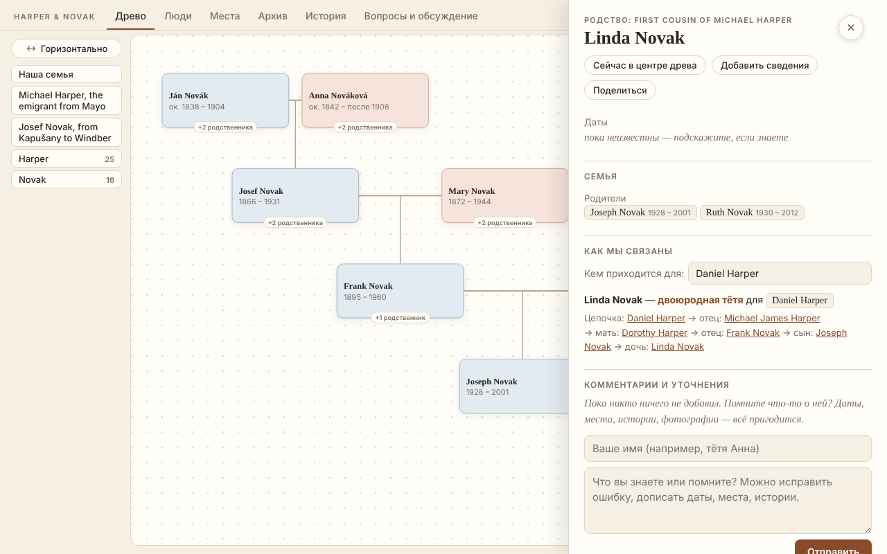Open the Древо tab
887x554 pixels.
130,16
